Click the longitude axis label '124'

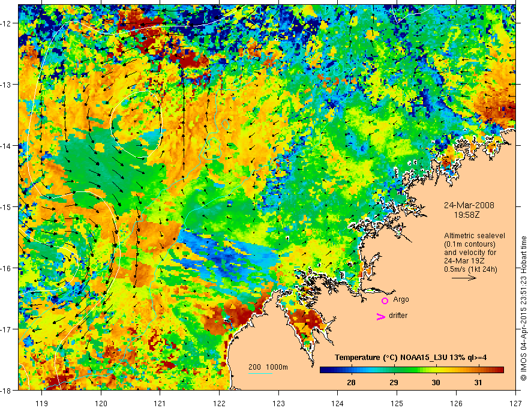point(338,403)
